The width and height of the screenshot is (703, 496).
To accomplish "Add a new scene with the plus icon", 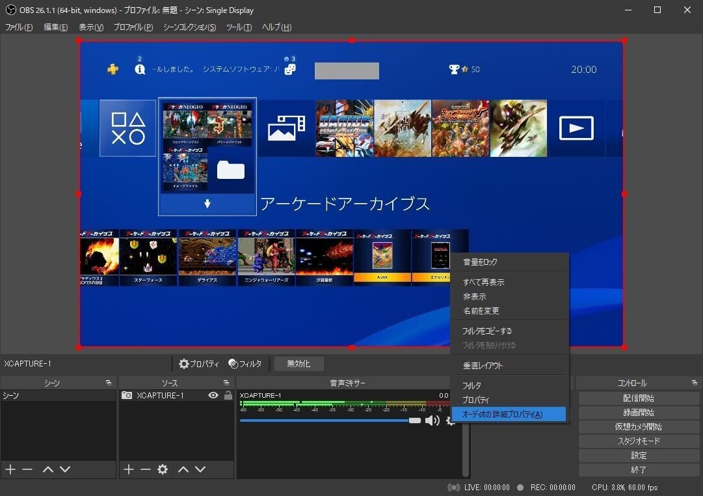I will [x=10, y=469].
